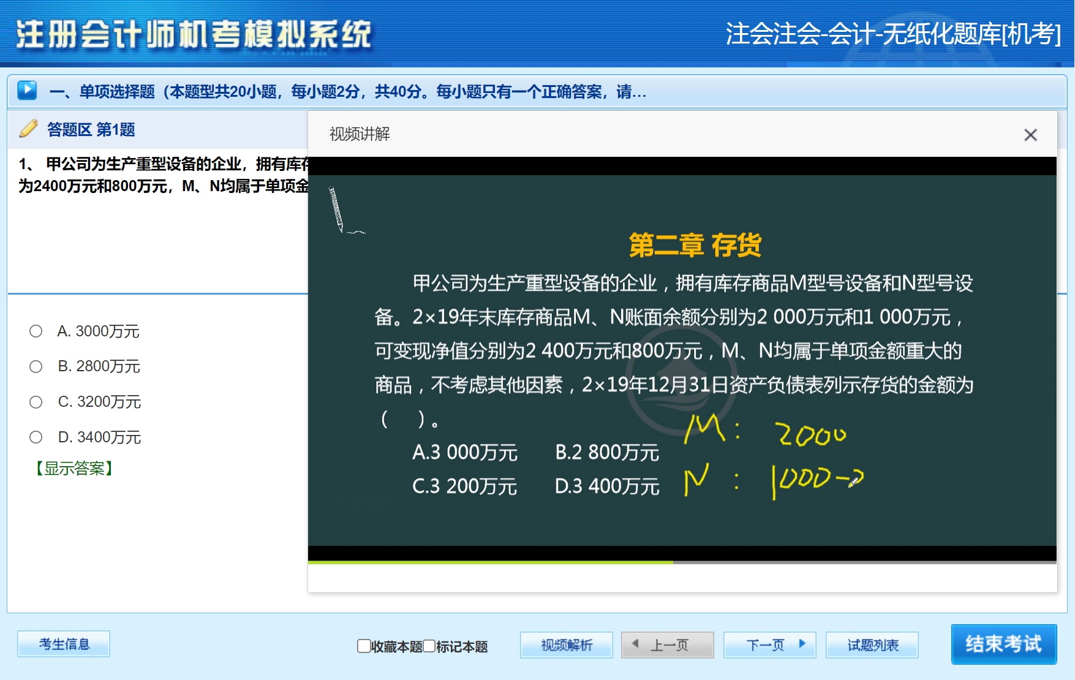Viewport: 1075px width, 680px height.
Task: Go to next page with 下一页
Action: click(770, 645)
